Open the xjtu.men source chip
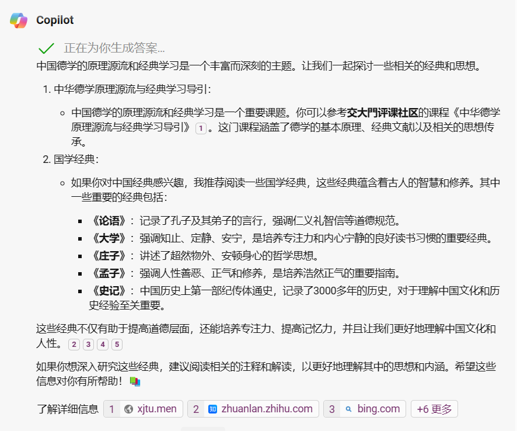 [x=143, y=409]
